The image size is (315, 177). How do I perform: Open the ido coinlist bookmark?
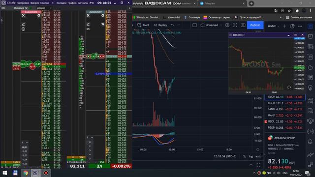pyautogui.click(x=172, y=18)
